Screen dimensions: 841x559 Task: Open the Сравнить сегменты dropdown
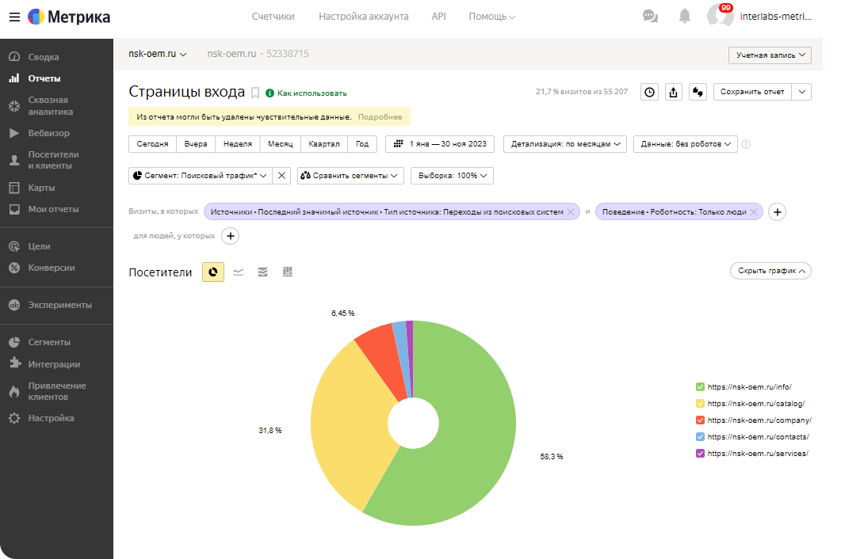350,176
